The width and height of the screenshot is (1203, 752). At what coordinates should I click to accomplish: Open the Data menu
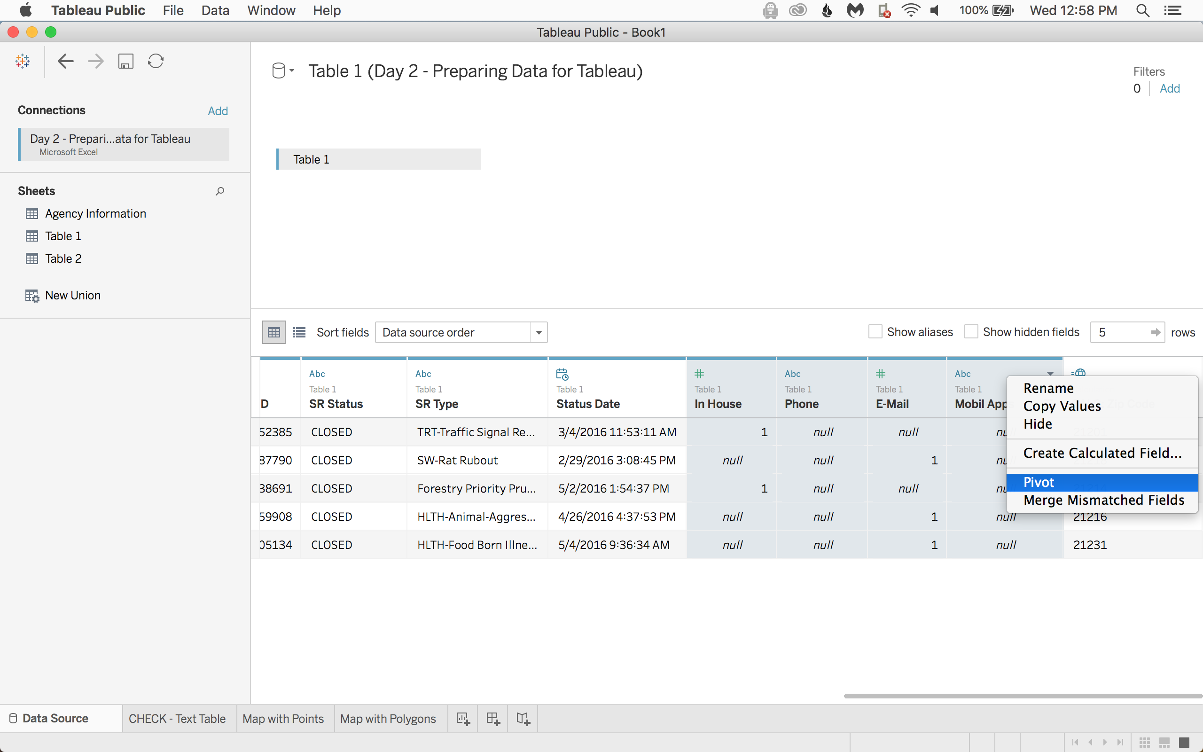pyautogui.click(x=215, y=10)
